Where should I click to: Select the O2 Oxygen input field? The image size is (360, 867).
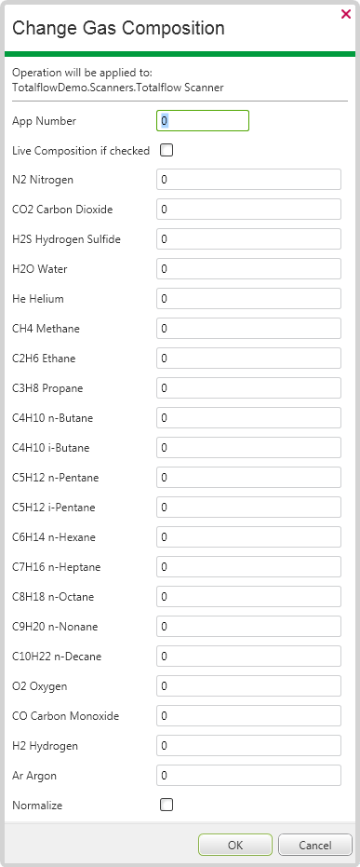249,686
